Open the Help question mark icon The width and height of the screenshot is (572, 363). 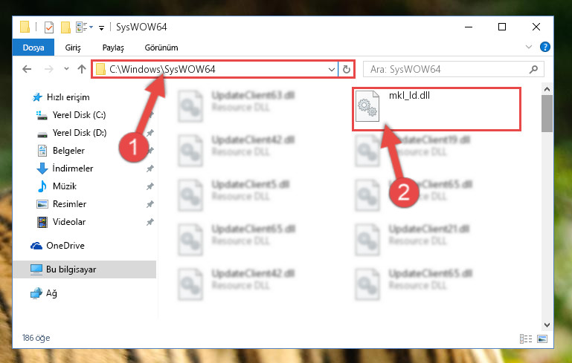545,47
